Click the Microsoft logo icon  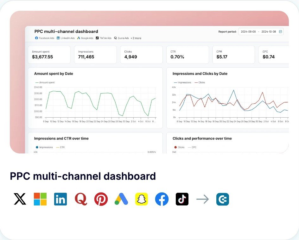click(x=40, y=199)
